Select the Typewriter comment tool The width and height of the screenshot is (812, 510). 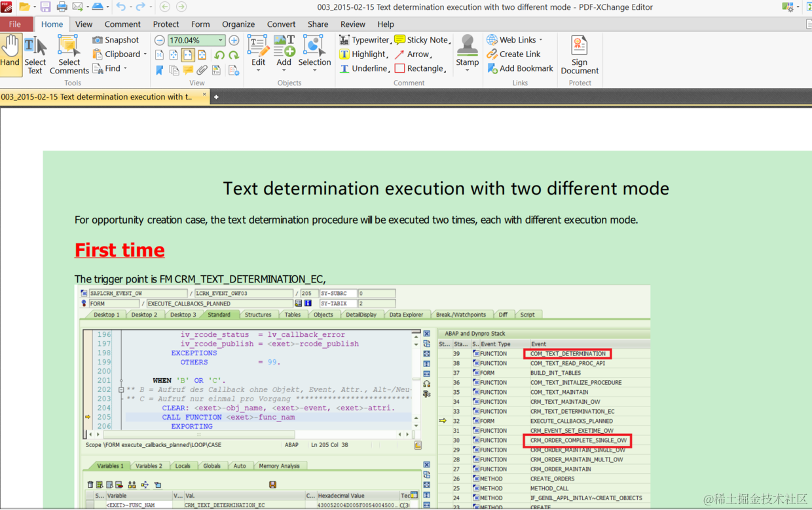(x=364, y=40)
